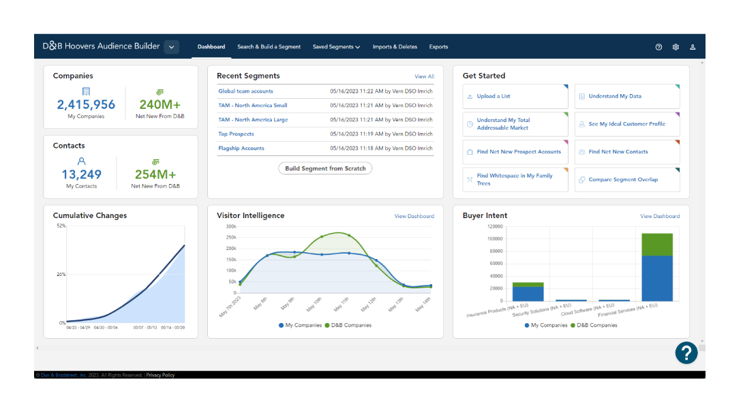Click the Compare Segment Overlap icon
The width and height of the screenshot is (743, 413).
point(582,180)
